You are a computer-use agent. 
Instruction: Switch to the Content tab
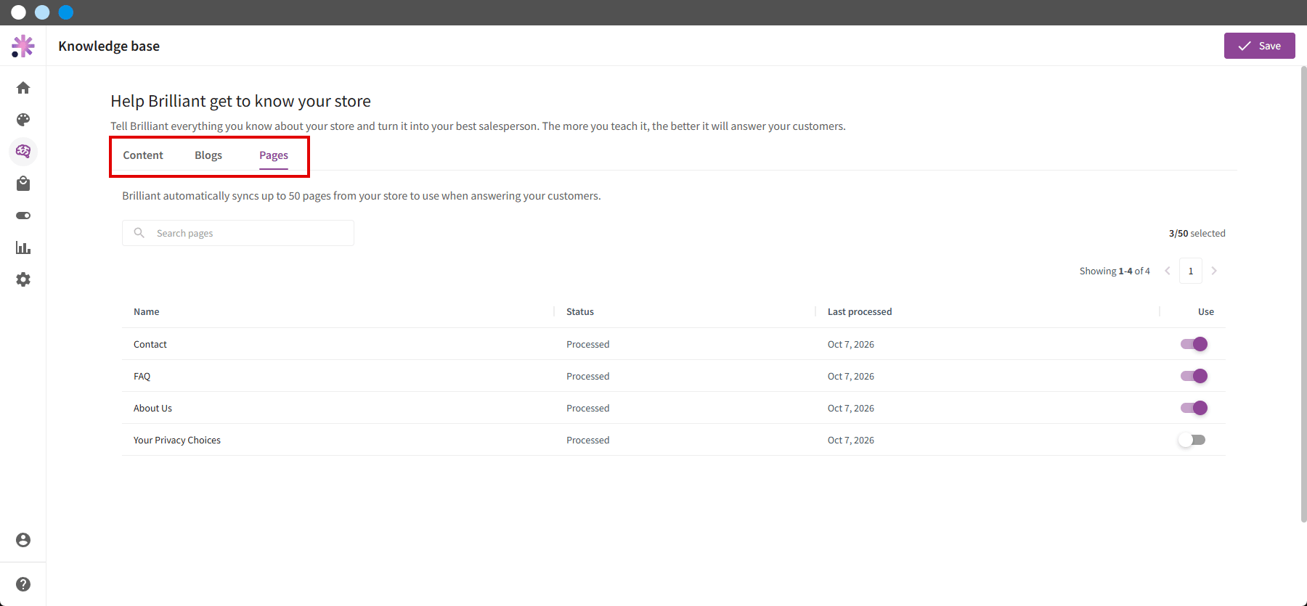click(143, 155)
